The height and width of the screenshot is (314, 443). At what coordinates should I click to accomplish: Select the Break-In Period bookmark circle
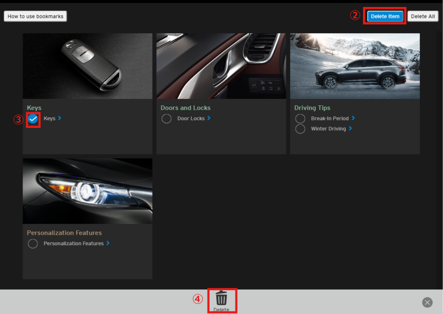[300, 119]
